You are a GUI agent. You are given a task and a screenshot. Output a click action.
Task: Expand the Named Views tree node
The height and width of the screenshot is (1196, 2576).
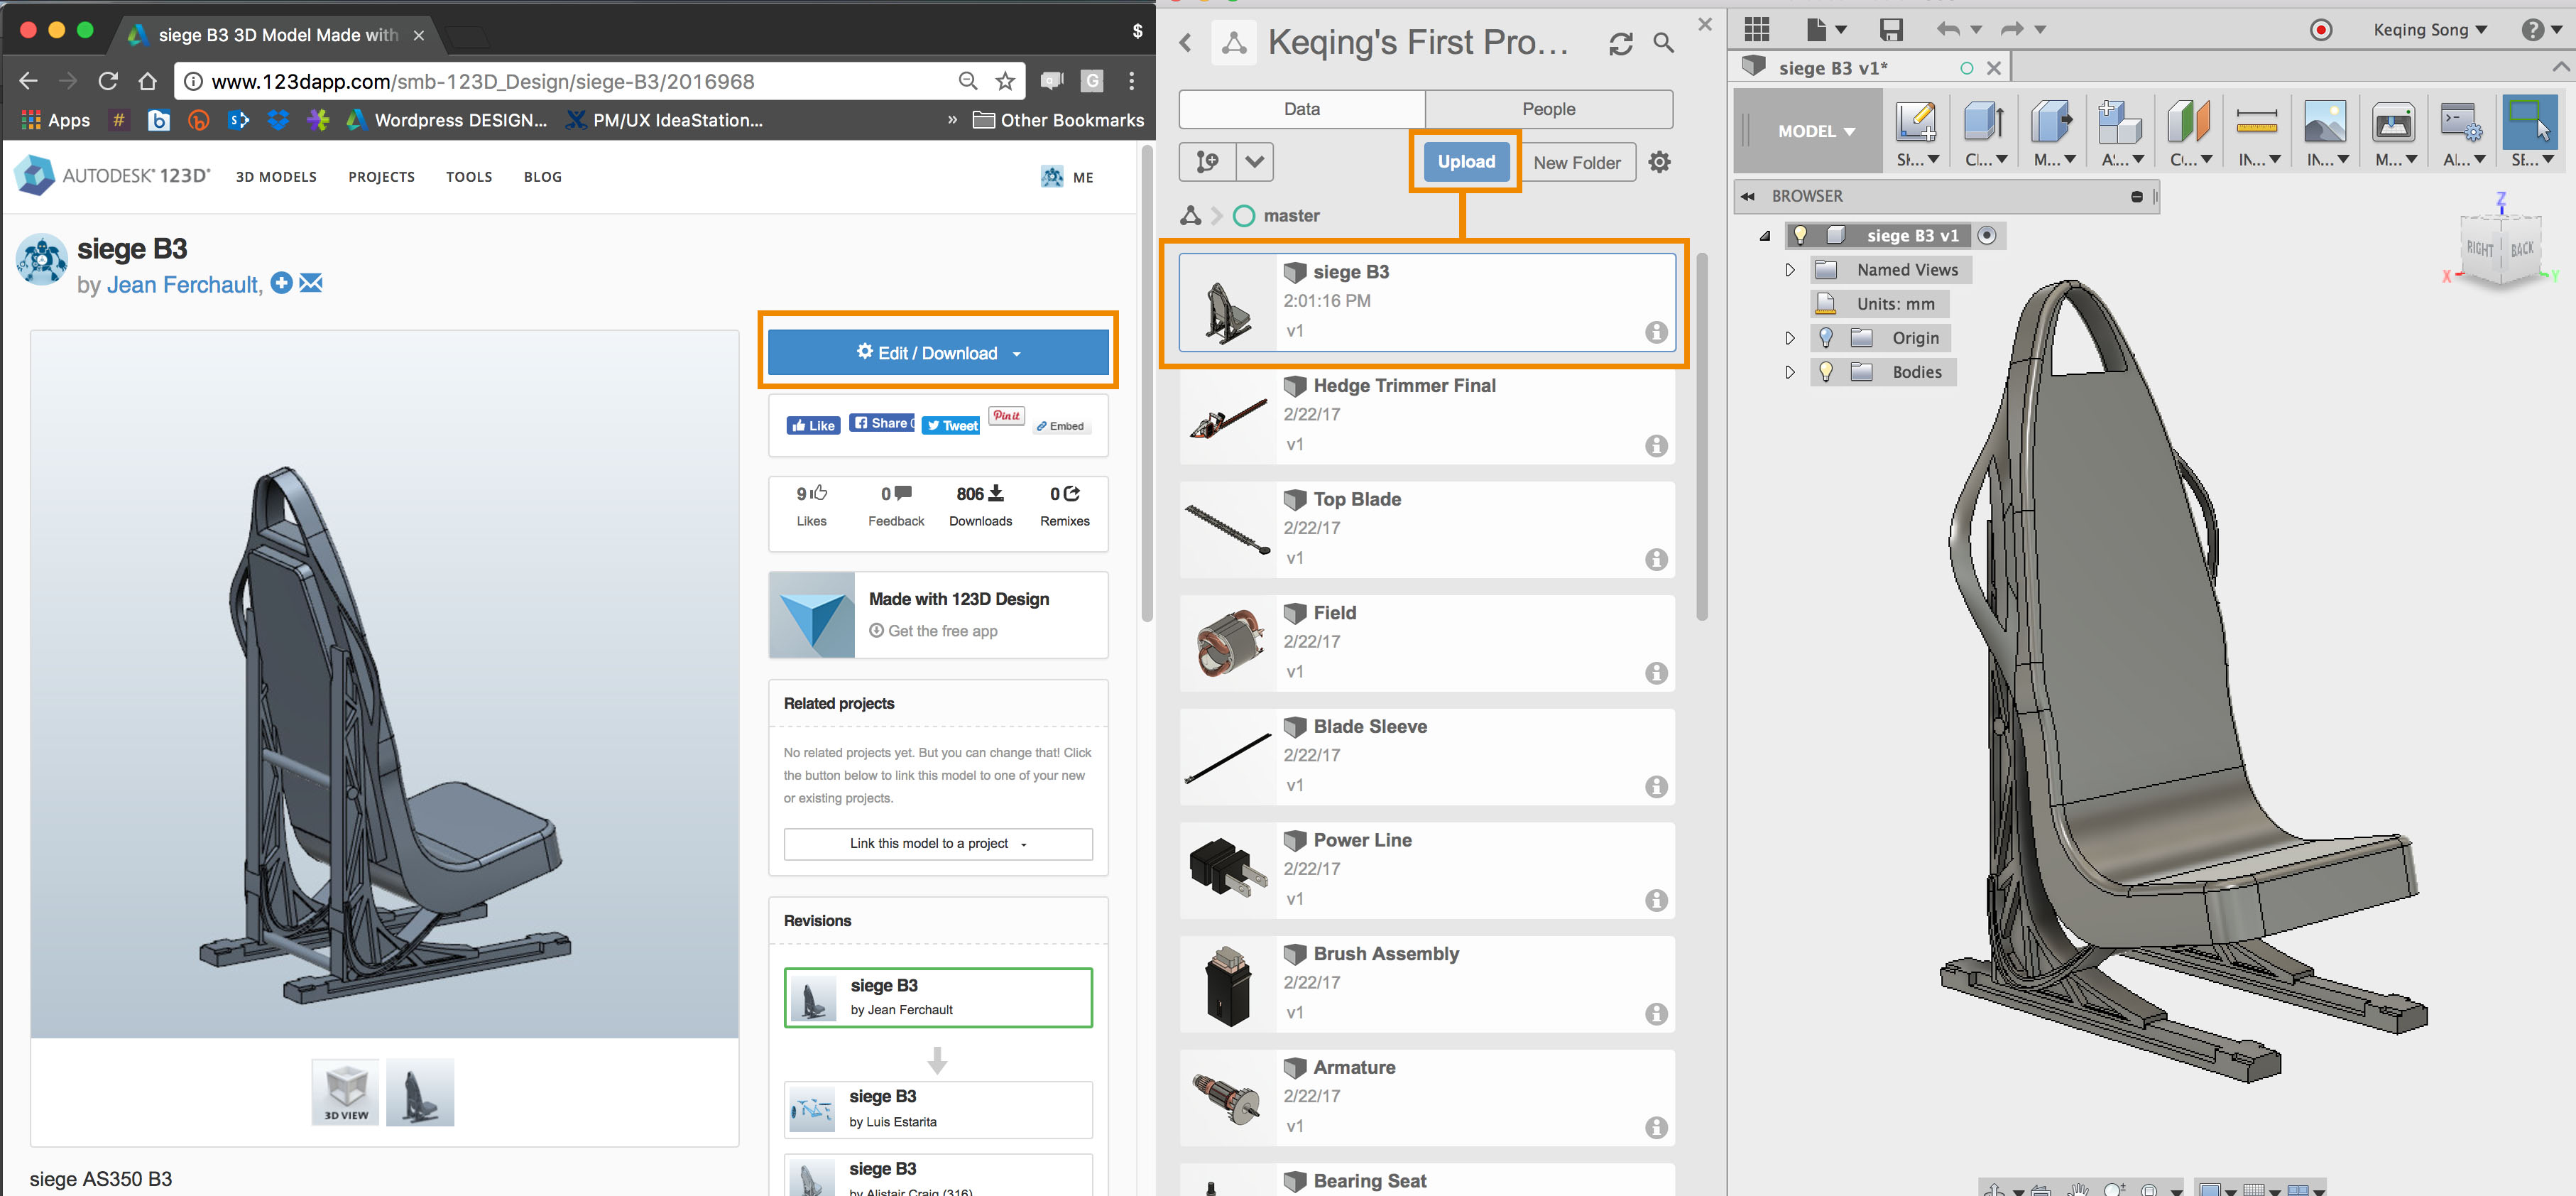click(x=1790, y=270)
